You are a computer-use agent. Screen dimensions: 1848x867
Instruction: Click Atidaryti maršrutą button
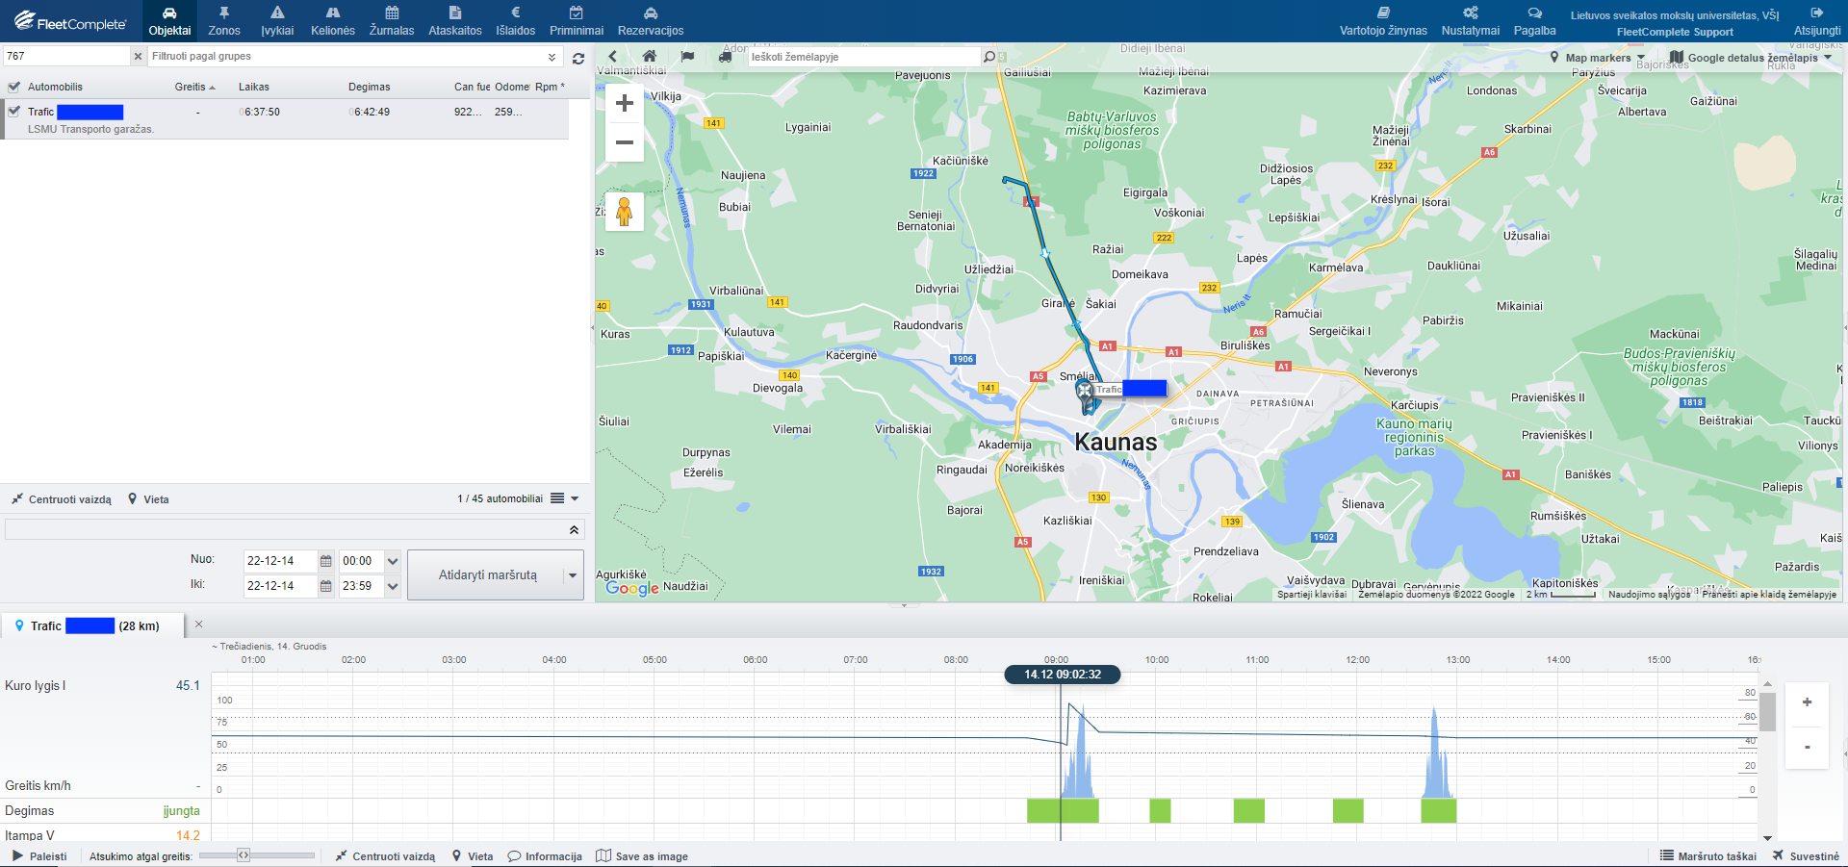pos(487,574)
